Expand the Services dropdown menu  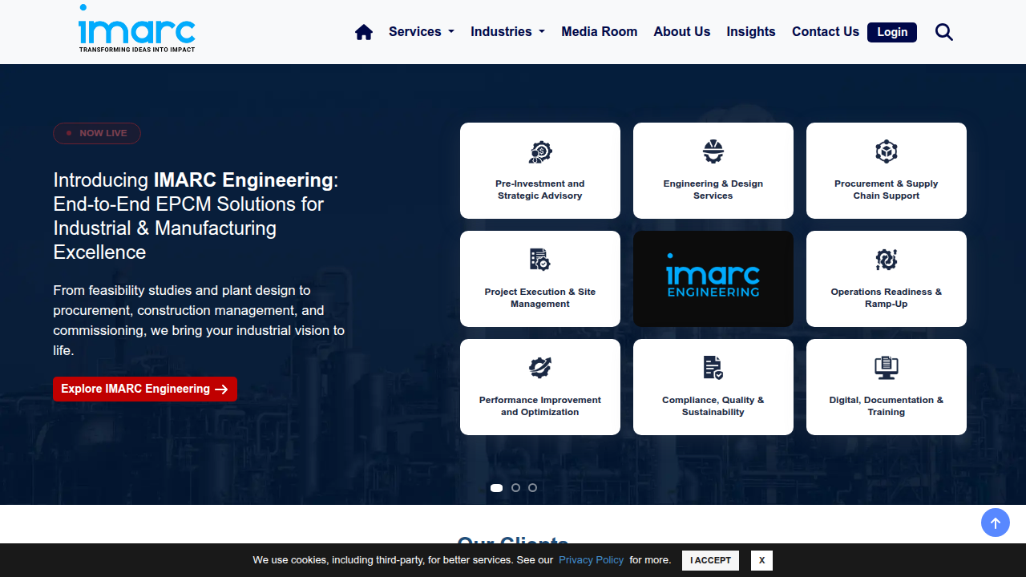[422, 32]
